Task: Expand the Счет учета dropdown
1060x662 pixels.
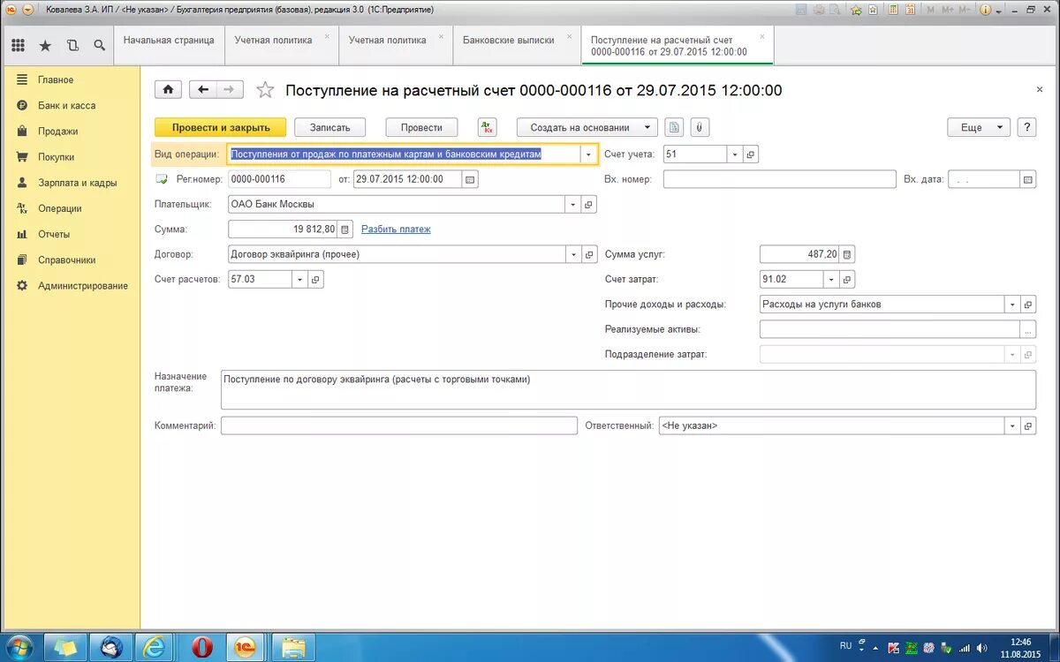Action: point(735,154)
